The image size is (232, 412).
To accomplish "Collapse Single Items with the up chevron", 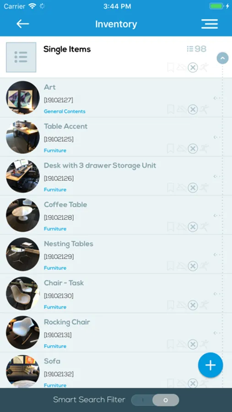I will (222, 58).
